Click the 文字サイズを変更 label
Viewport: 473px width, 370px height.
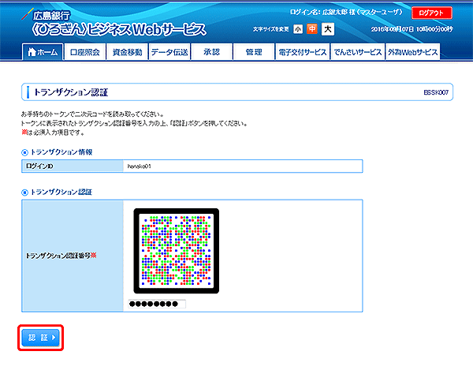tap(271, 29)
